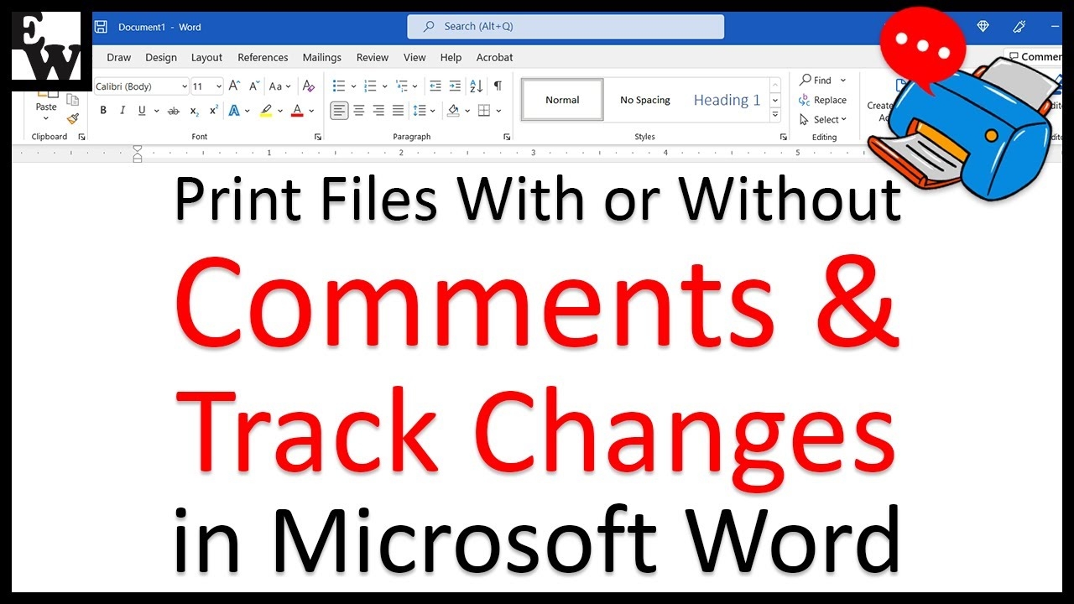Apply the yellow text highlight color

pyautogui.click(x=266, y=111)
